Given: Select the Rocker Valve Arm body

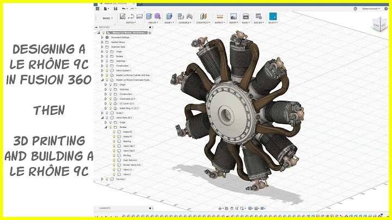Looking at the screenshot, I should tap(132, 165).
